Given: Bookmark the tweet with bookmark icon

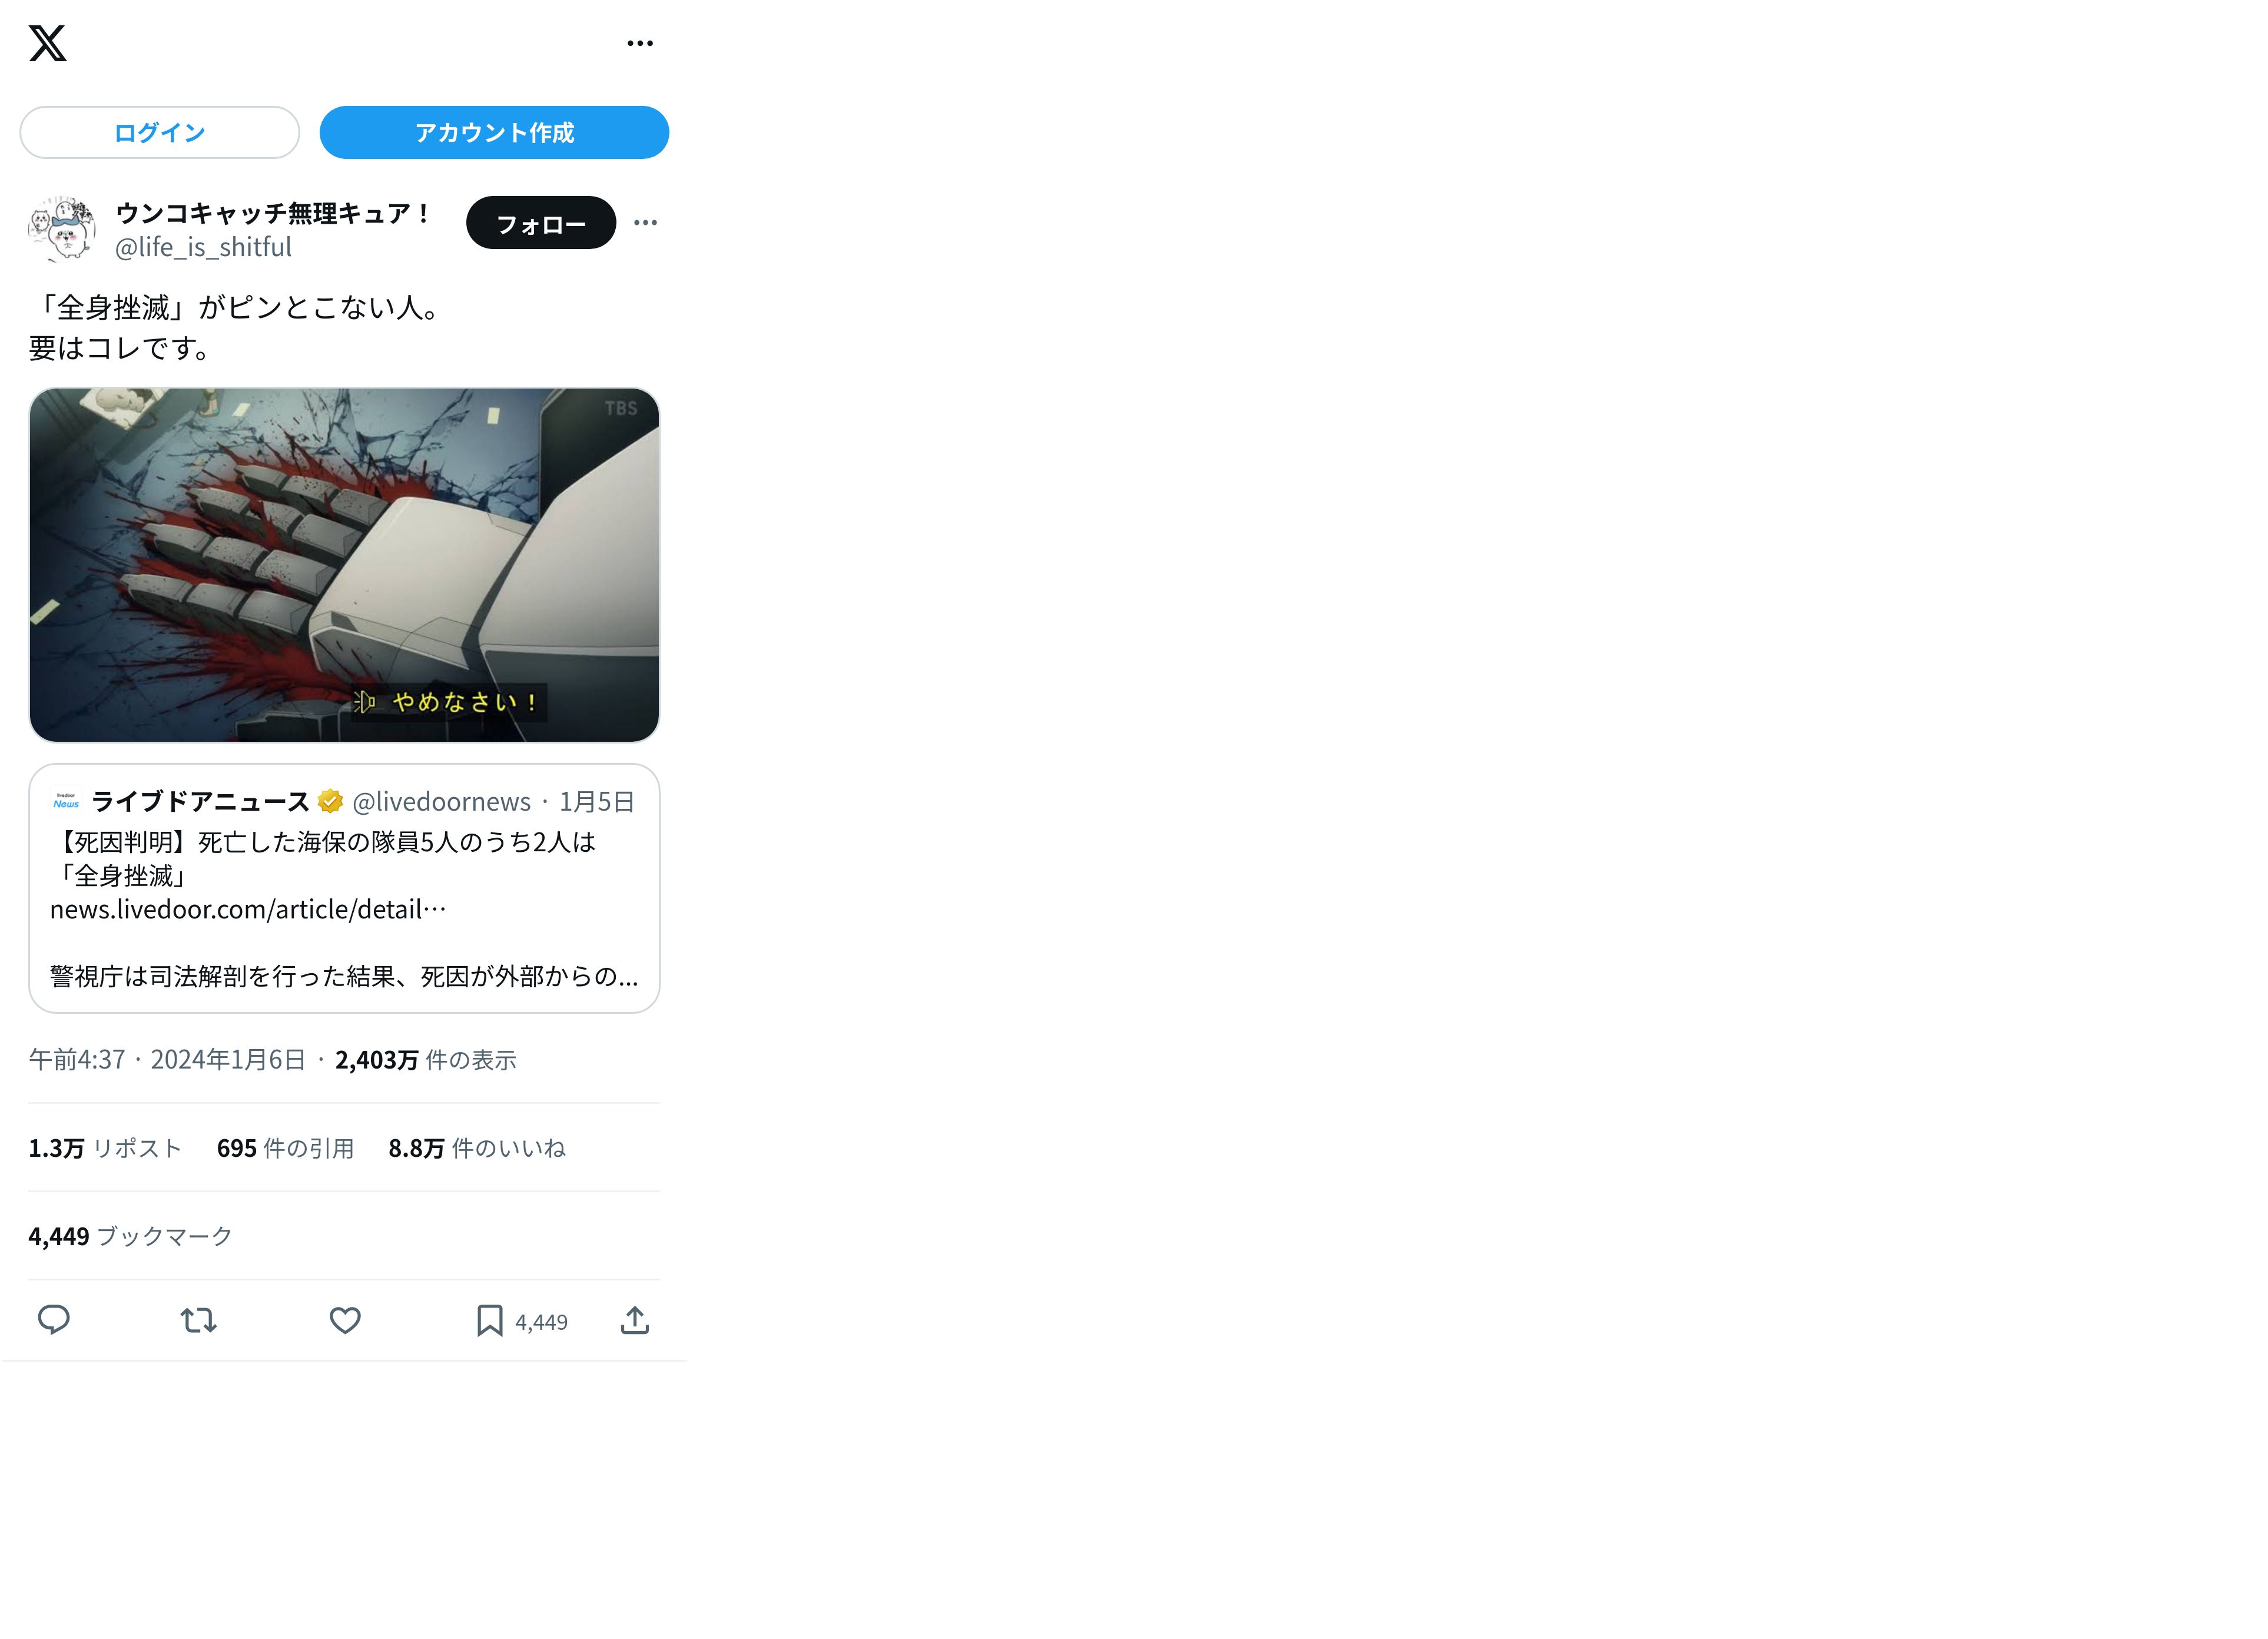Looking at the screenshot, I should pos(489,1321).
